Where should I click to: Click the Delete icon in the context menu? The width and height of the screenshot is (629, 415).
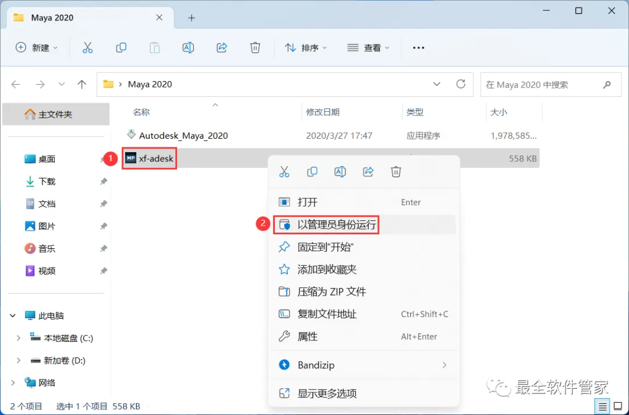[396, 172]
